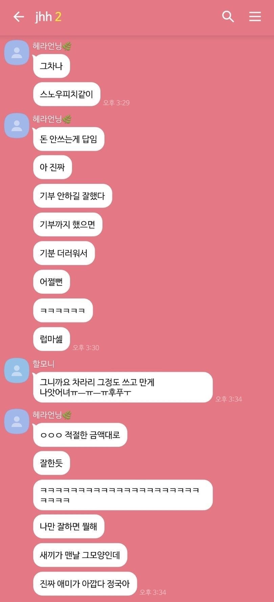Tap the back arrow in header
This screenshot has width=274, height=602.
(19, 17)
